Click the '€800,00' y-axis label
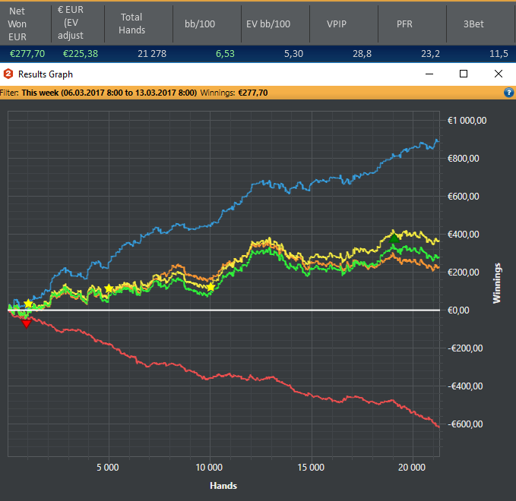The width and height of the screenshot is (516, 501). click(463, 159)
